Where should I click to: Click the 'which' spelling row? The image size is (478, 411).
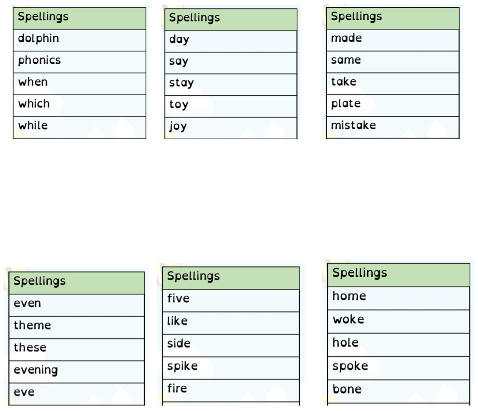pos(80,106)
